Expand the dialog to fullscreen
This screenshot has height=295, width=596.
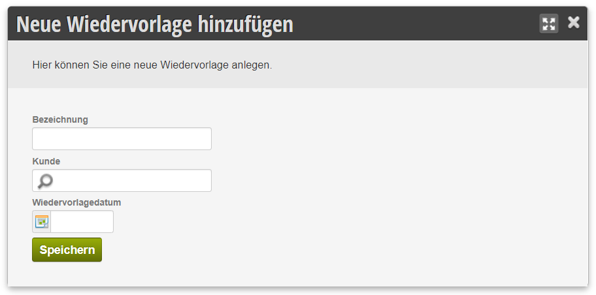click(x=548, y=23)
